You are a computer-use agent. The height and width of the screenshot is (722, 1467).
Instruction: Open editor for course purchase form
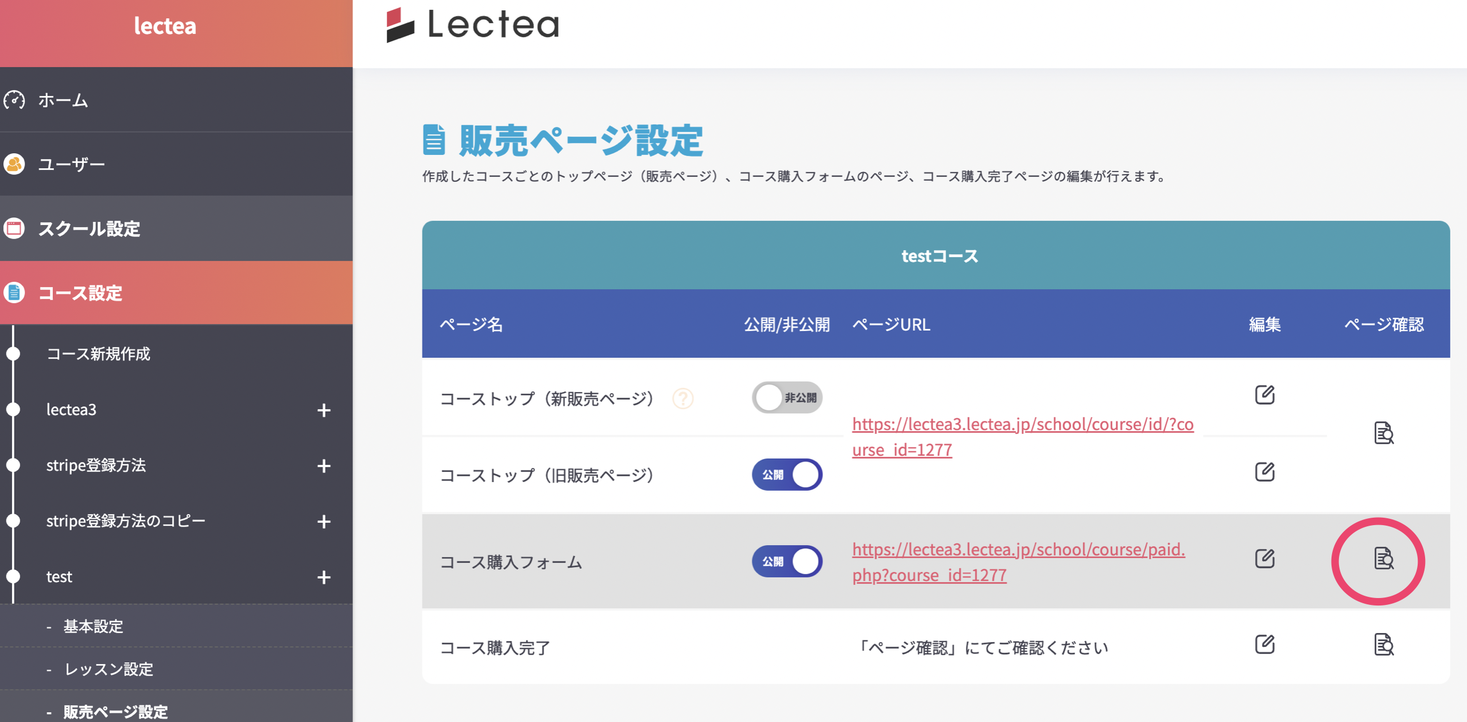[x=1264, y=558]
